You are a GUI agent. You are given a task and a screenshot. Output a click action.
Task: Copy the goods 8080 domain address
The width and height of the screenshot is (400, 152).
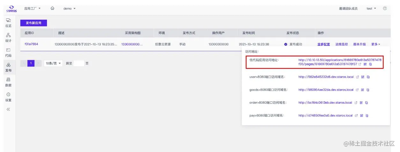tap(367, 90)
